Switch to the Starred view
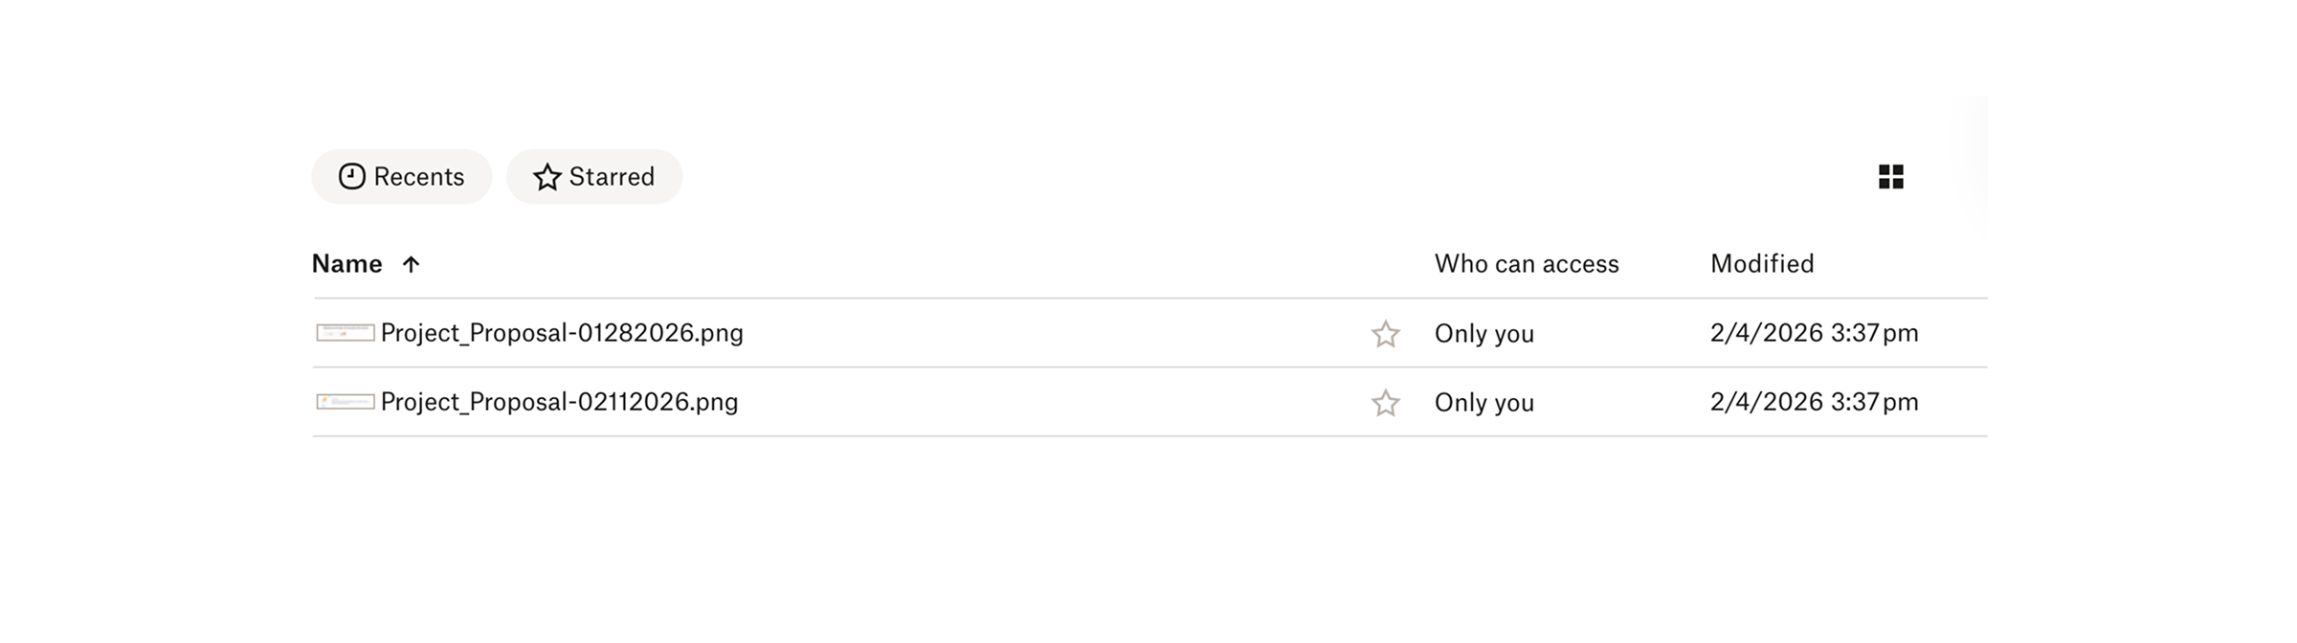Viewport: 2297px width, 643px height. click(x=593, y=175)
